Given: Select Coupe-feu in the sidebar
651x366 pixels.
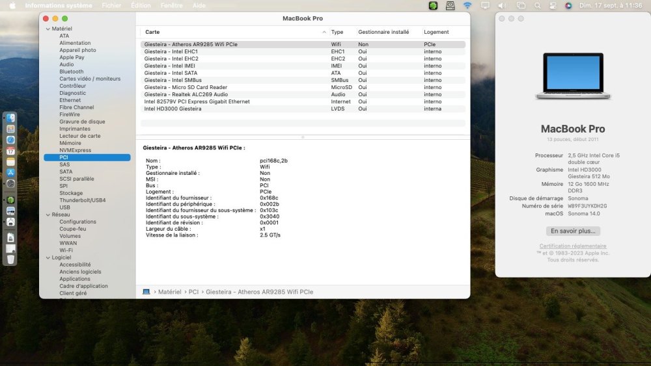Looking at the screenshot, I should click(73, 229).
